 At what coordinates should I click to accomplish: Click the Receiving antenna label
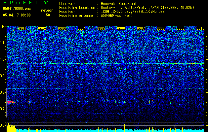pos(76,16)
